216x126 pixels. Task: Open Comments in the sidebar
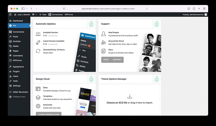(19, 56)
